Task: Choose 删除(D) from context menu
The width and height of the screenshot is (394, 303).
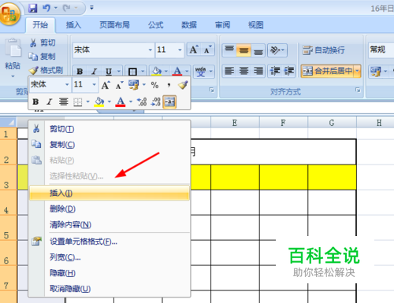Action: [x=110, y=209]
